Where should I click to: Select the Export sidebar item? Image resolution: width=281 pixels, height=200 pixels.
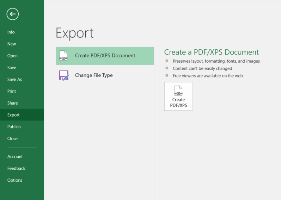click(x=22, y=115)
